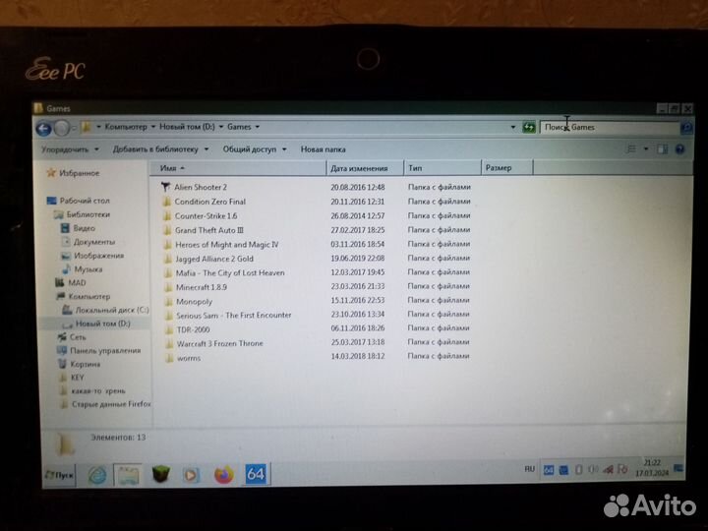Sort by the Размер column header

click(507, 168)
